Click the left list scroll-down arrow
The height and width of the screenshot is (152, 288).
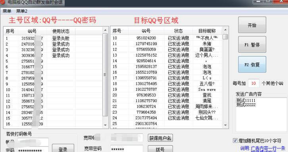coord(105,125)
